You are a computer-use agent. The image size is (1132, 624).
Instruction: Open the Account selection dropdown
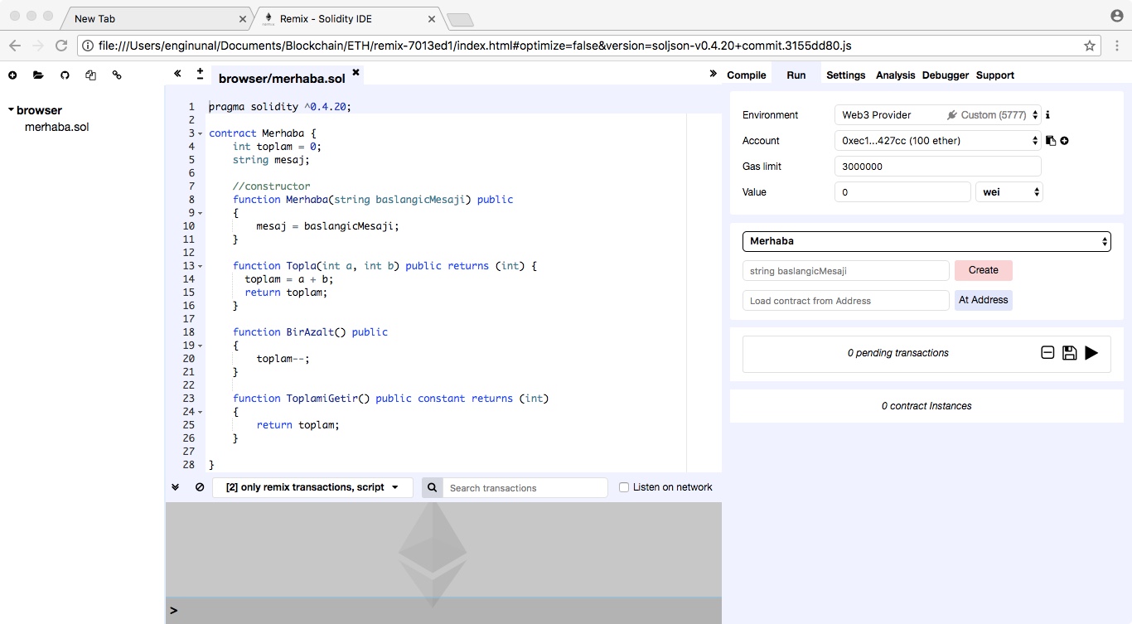(937, 141)
